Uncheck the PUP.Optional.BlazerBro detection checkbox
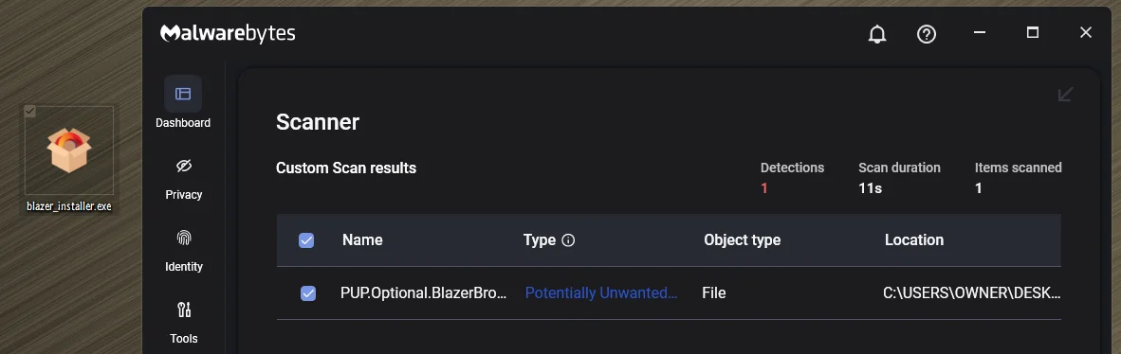 click(x=308, y=293)
